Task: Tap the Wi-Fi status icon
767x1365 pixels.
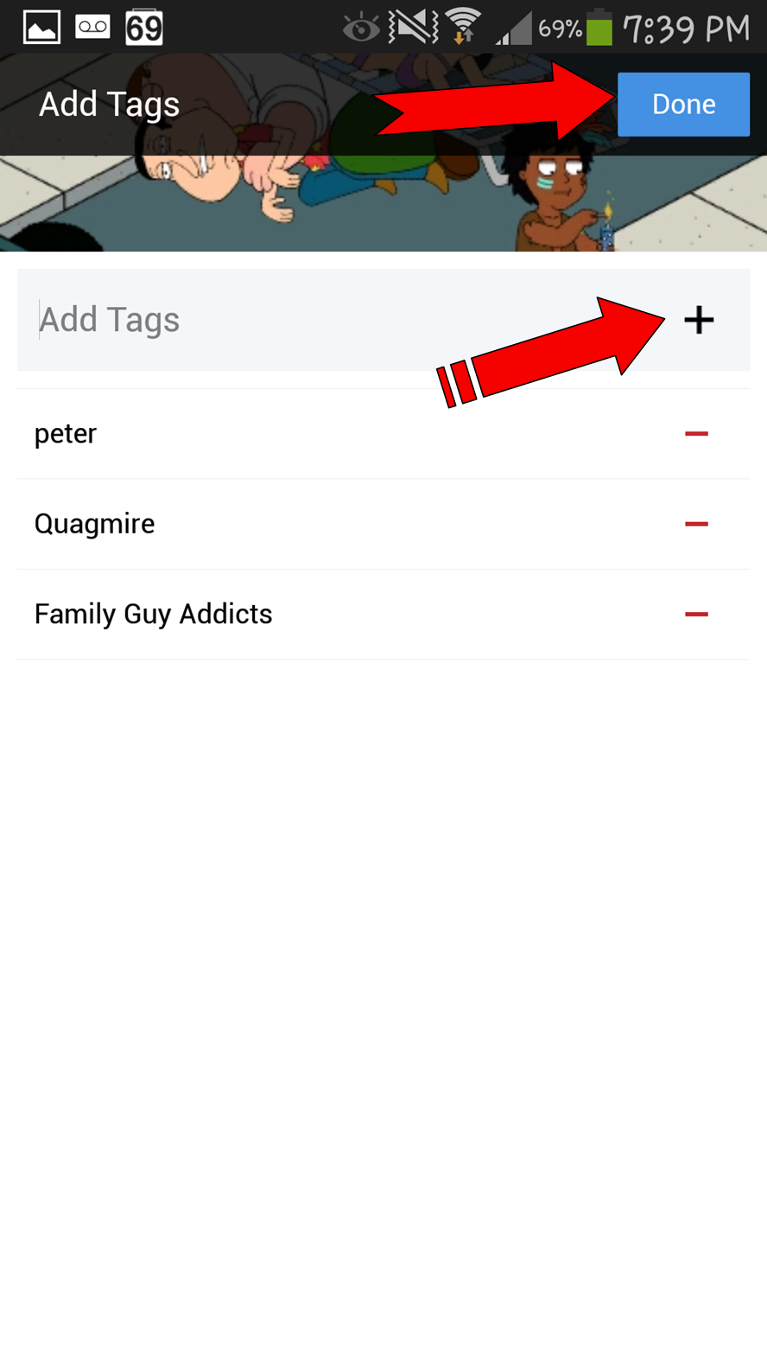Action: [x=464, y=27]
